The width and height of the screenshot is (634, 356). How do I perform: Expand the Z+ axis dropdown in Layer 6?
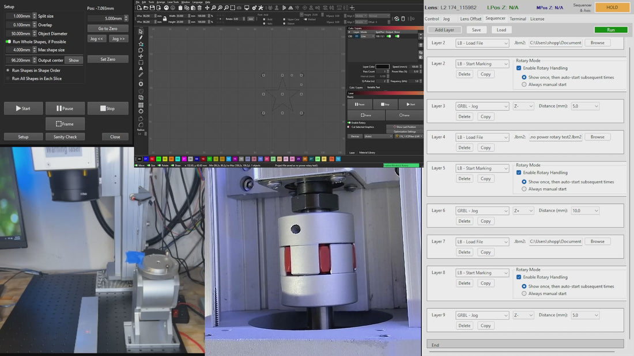523,211
